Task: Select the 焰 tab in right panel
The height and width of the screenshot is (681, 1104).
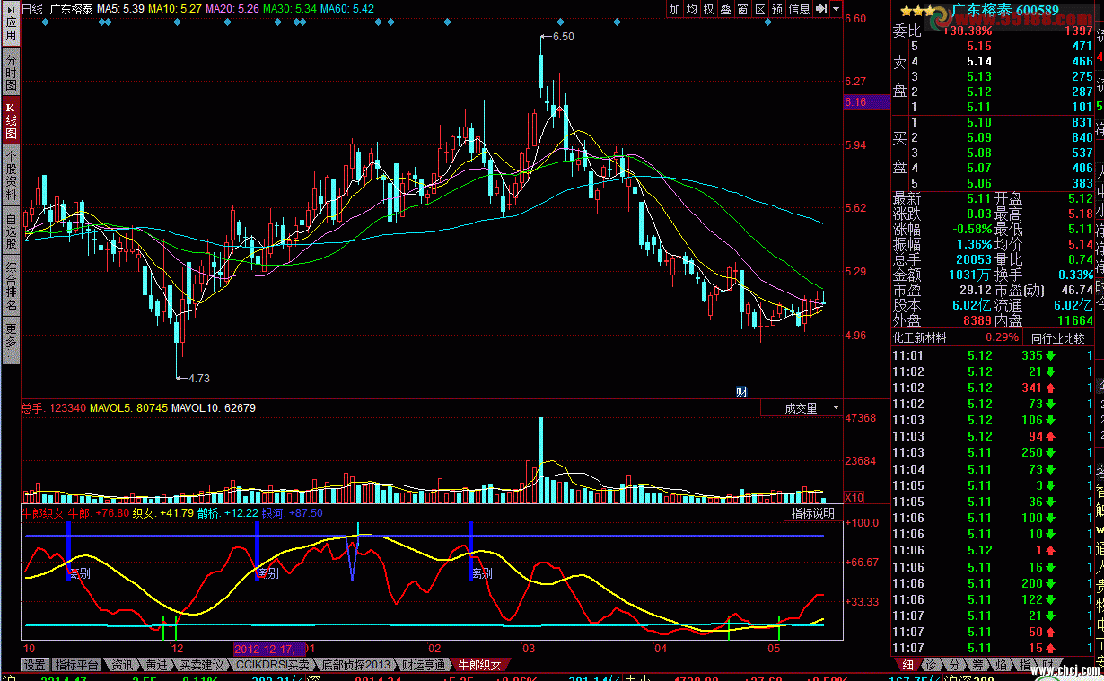Action: coord(1001,665)
